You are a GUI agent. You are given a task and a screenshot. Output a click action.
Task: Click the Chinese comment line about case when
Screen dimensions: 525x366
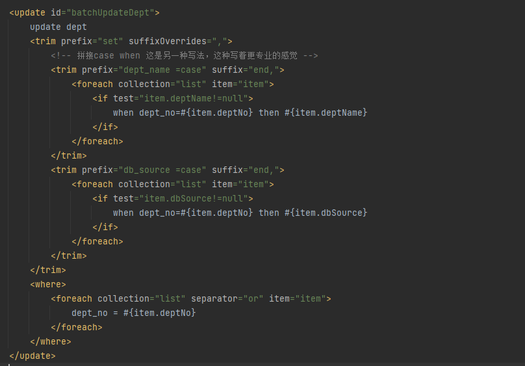point(185,56)
